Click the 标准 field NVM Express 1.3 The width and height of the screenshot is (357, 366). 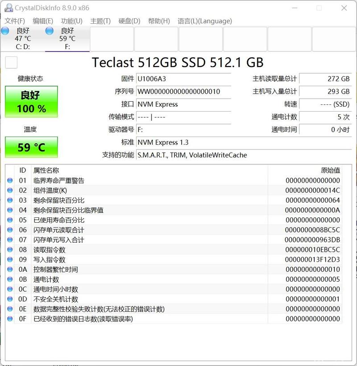pyautogui.click(x=244, y=142)
